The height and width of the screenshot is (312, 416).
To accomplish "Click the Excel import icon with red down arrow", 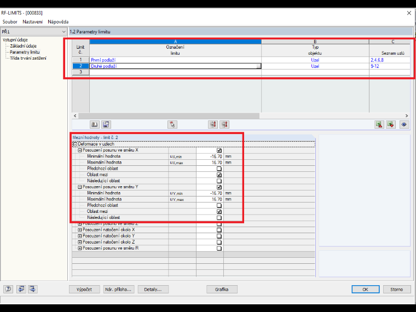I will [x=391, y=124].
